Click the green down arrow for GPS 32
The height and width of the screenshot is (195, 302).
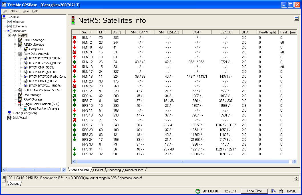click(x=74, y=154)
